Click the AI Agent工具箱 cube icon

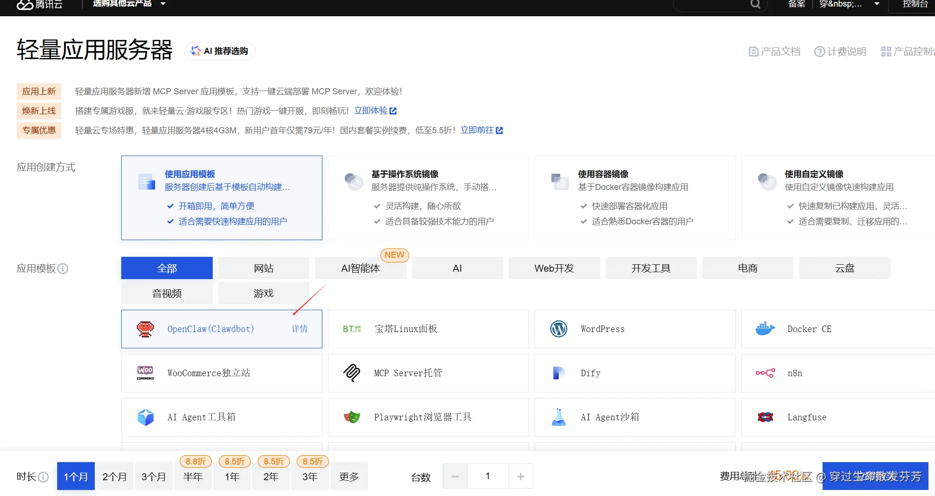tap(145, 417)
